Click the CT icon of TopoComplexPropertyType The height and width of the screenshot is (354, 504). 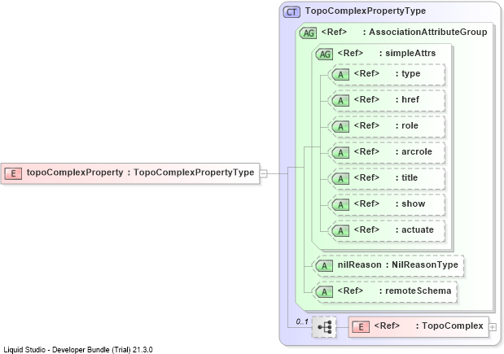point(291,12)
